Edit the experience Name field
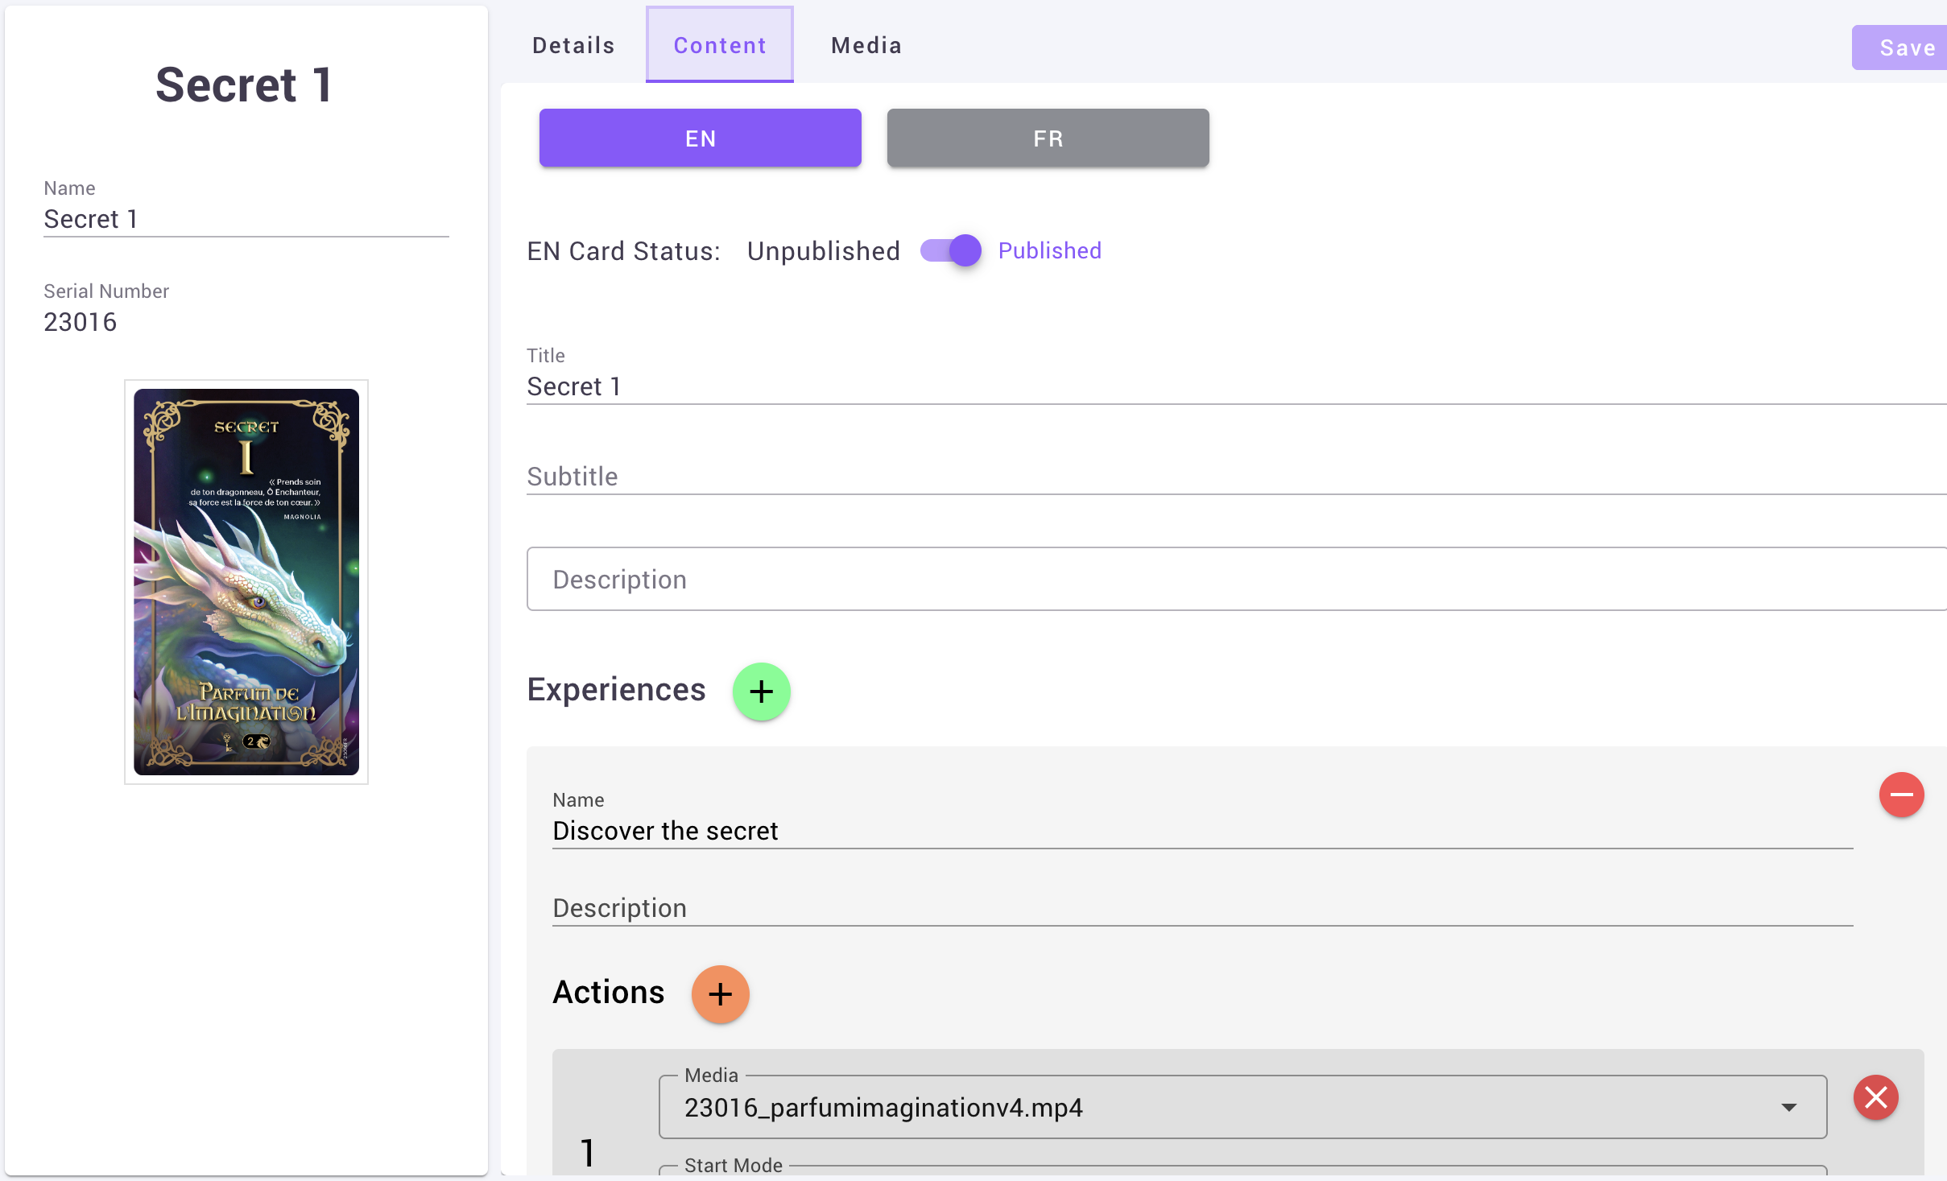The height and width of the screenshot is (1181, 1947). [x=1200, y=831]
